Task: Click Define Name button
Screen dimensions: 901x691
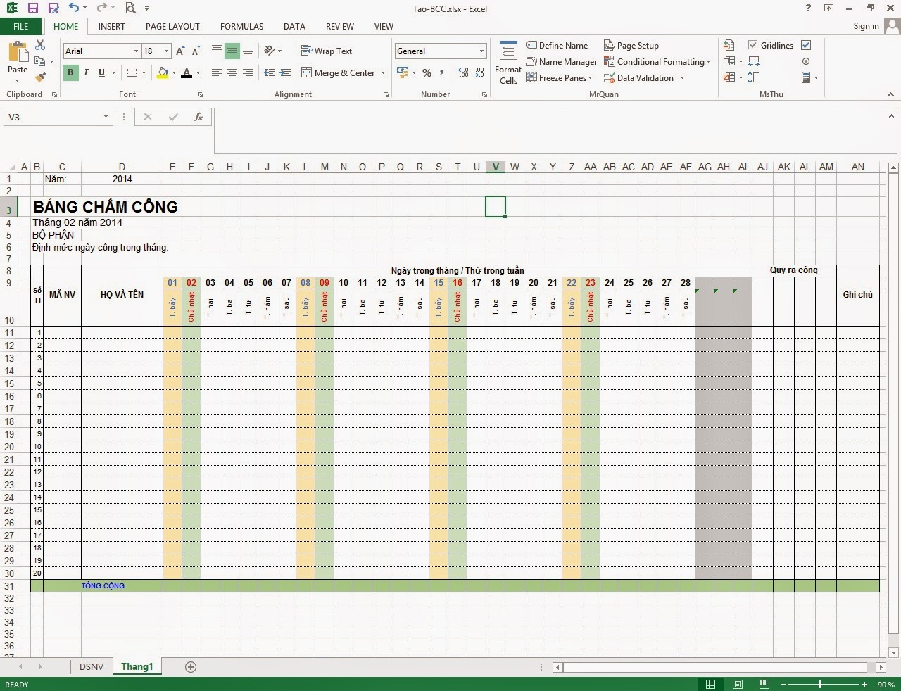Action: [557, 46]
